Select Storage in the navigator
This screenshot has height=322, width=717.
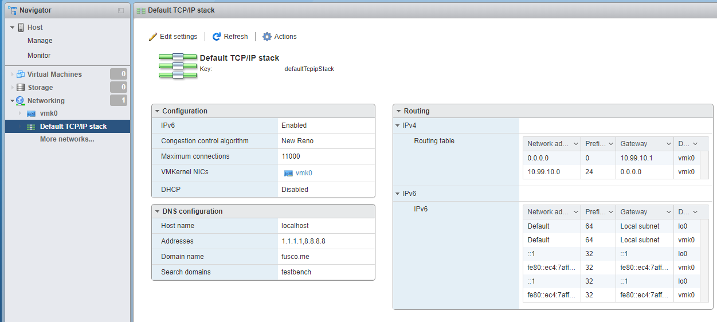pyautogui.click(x=40, y=88)
